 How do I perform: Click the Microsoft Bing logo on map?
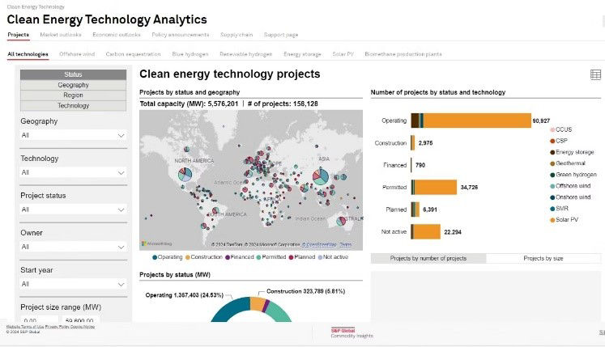156,243
